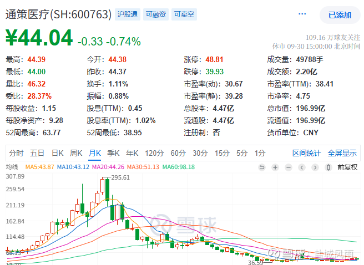The width and height of the screenshot is (364, 265).
Task: Click the 52周最低 value 38.95
Action: (133, 132)
